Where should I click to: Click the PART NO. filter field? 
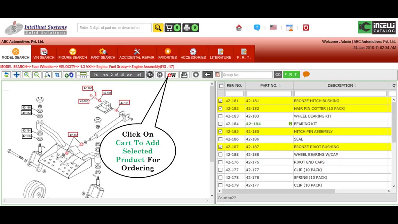269,93
